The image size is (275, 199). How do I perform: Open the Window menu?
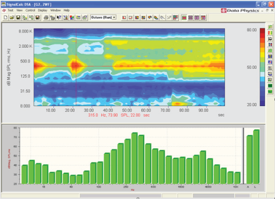click(x=56, y=10)
